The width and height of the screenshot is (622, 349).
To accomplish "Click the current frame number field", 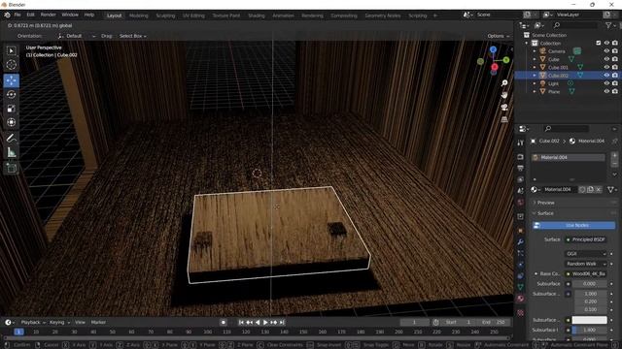I will pyautogui.click(x=414, y=323).
